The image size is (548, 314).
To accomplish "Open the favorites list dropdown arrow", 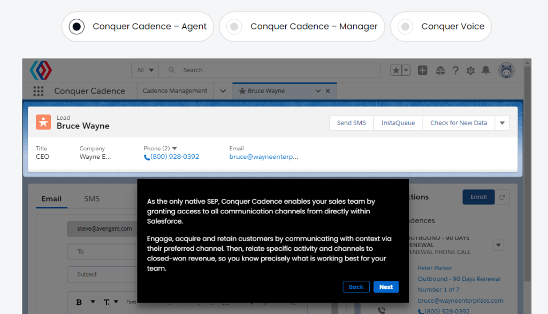I will pyautogui.click(x=406, y=71).
